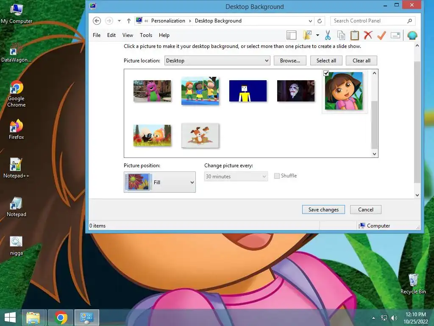This screenshot has height=326, width=434.
Task: Open the Help menu
Action: [x=164, y=35]
